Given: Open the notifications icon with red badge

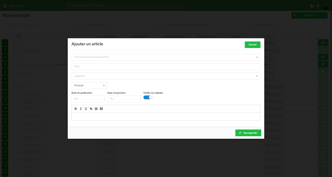Looking at the screenshot, I should pyautogui.click(x=312, y=7).
